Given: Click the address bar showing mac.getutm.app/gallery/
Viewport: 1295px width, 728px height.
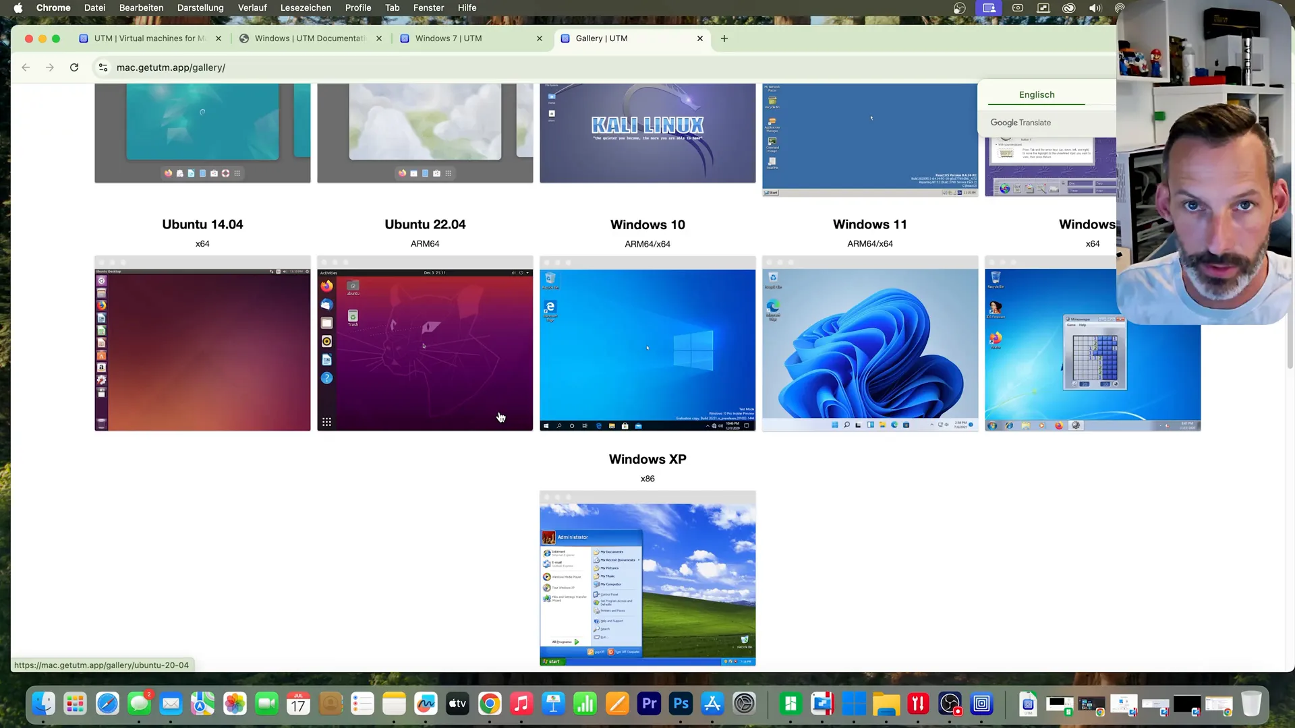Looking at the screenshot, I should [171, 67].
